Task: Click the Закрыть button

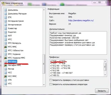Action: click(102, 91)
